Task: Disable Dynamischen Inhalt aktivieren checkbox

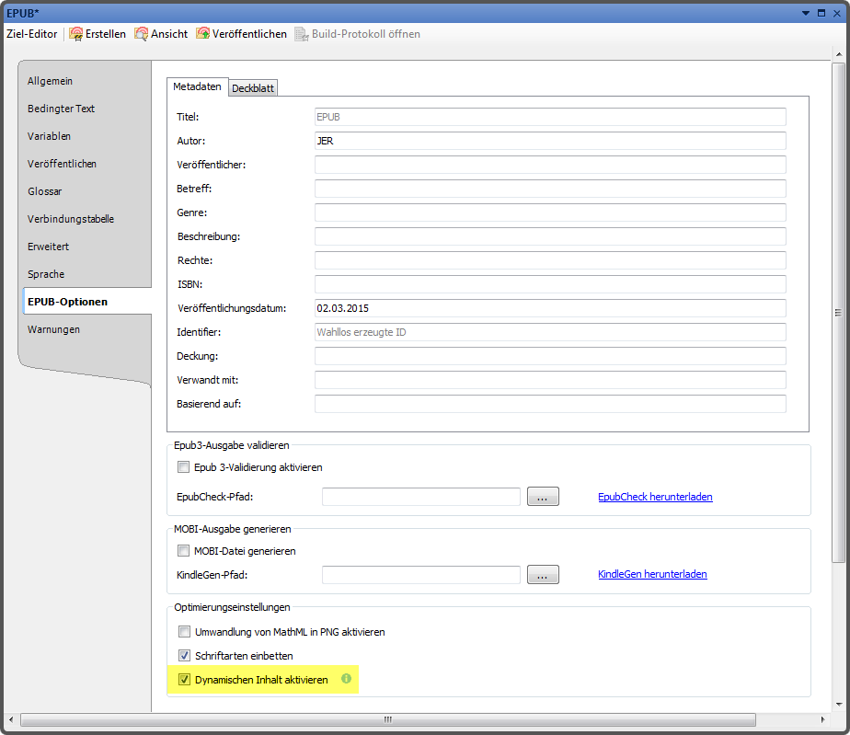Action: (x=183, y=680)
